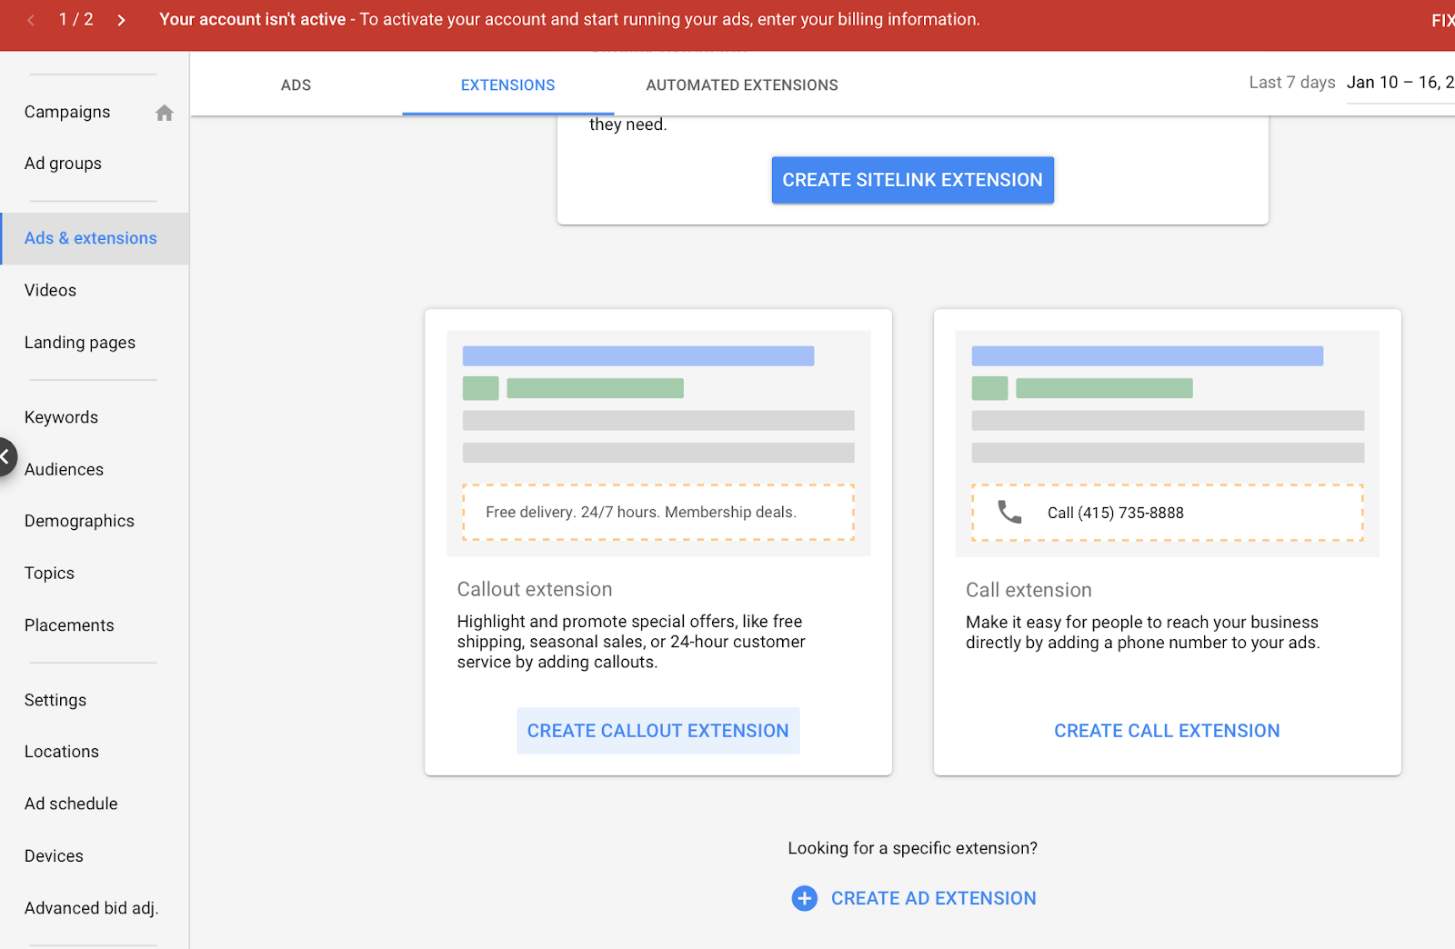Switch to the Ads tab
Screen dimensions: 1455x949
point(296,85)
